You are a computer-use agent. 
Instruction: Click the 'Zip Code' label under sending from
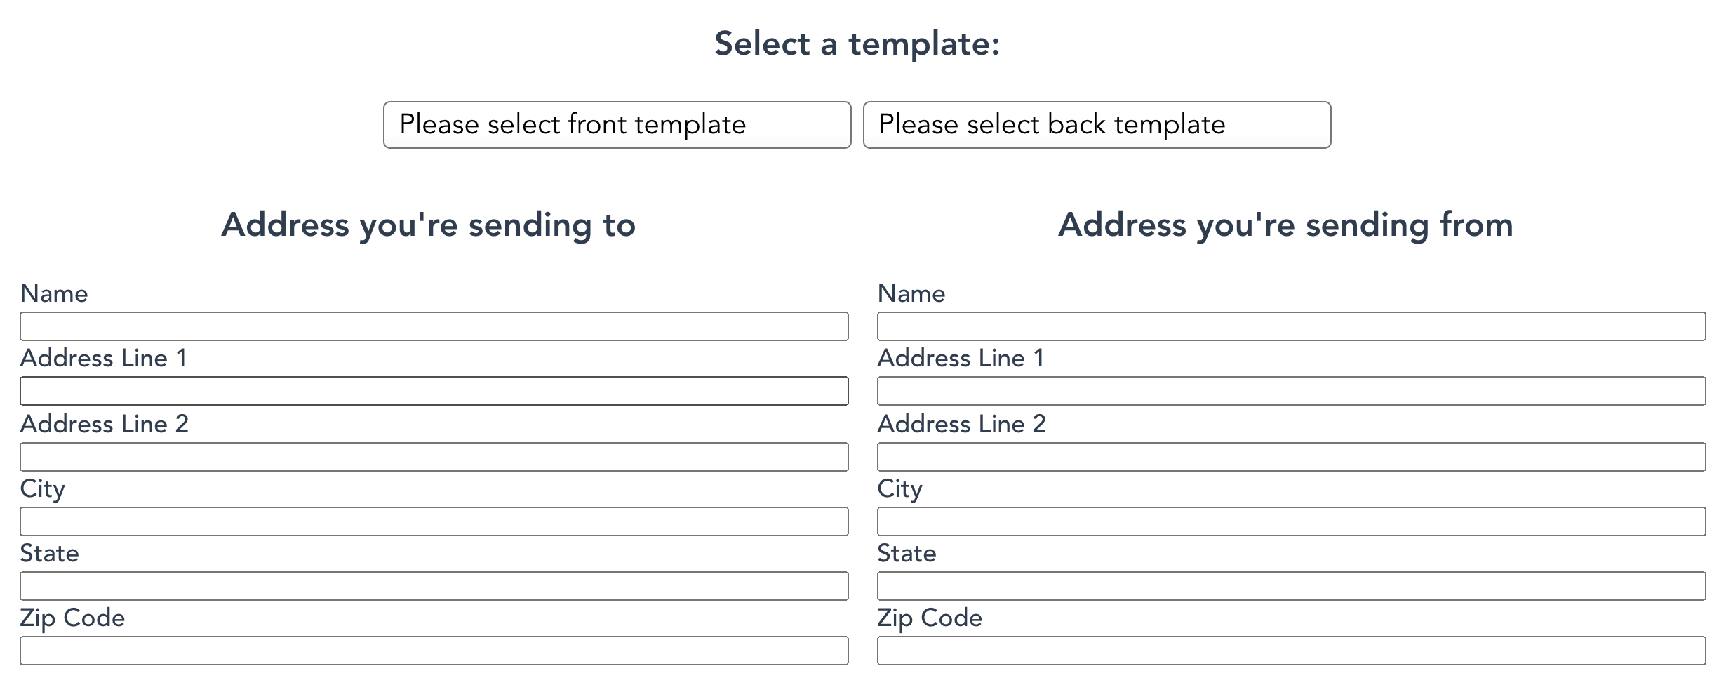click(x=929, y=618)
